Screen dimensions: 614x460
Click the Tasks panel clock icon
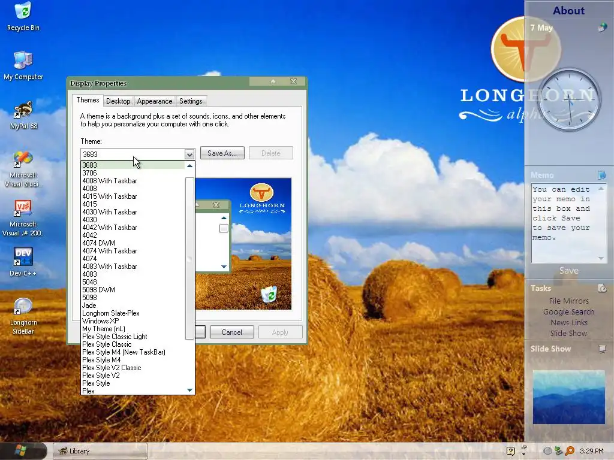coord(602,288)
